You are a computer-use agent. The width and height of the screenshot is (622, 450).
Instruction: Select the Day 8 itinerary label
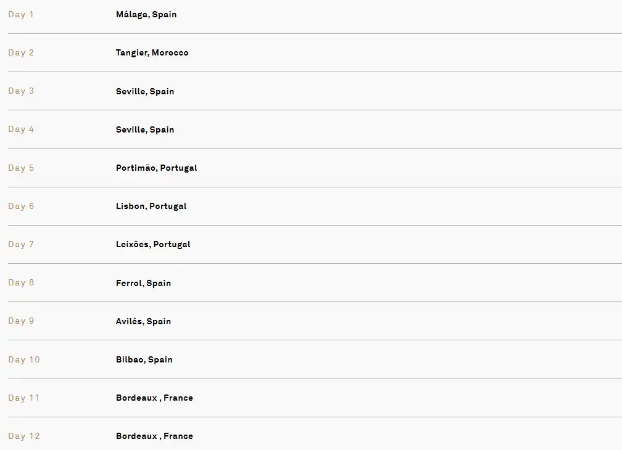tap(21, 282)
